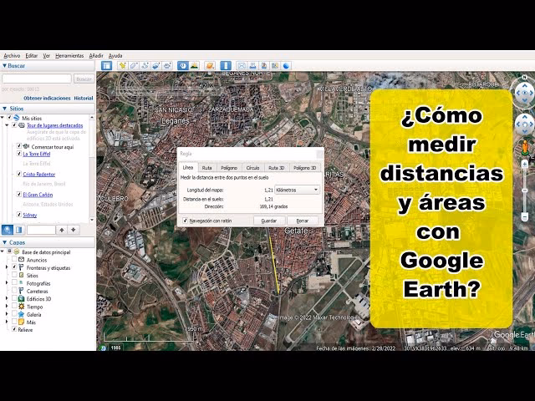Move item up with arrow button
The height and width of the screenshot is (401, 535).
pyautogui.click(x=62, y=230)
